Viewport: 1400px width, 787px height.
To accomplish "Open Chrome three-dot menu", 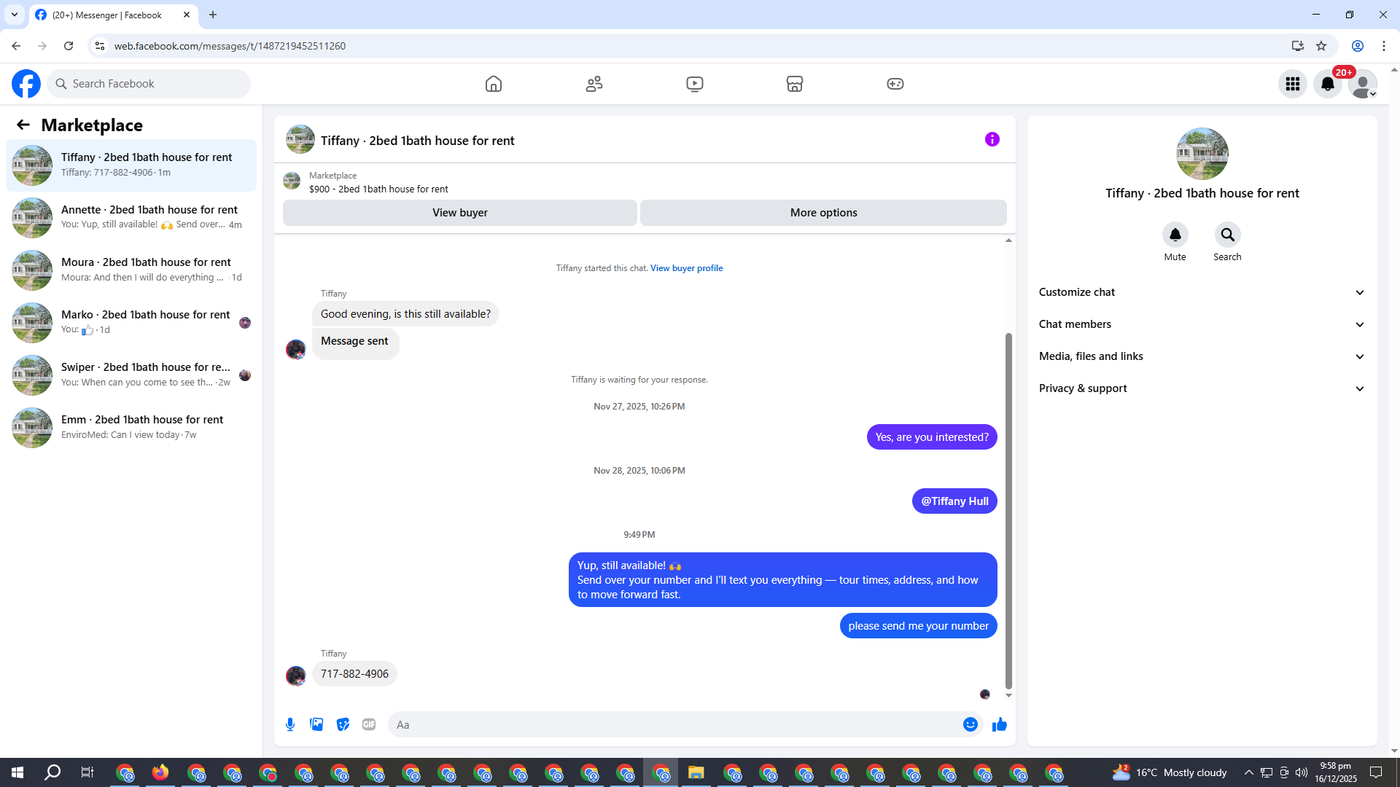I will coord(1384,46).
